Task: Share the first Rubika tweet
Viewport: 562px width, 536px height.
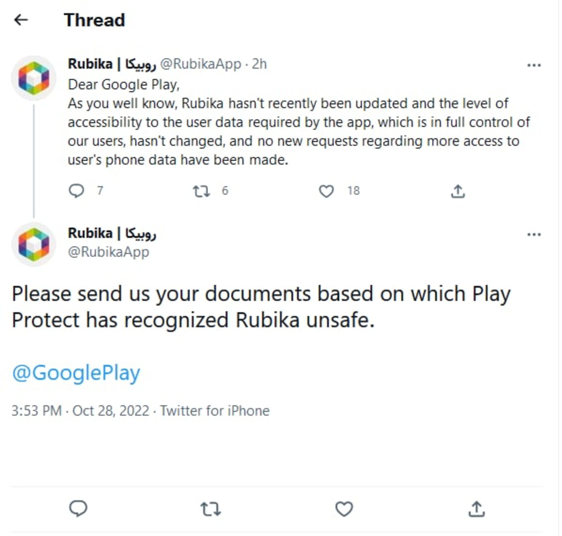Action: click(x=458, y=191)
